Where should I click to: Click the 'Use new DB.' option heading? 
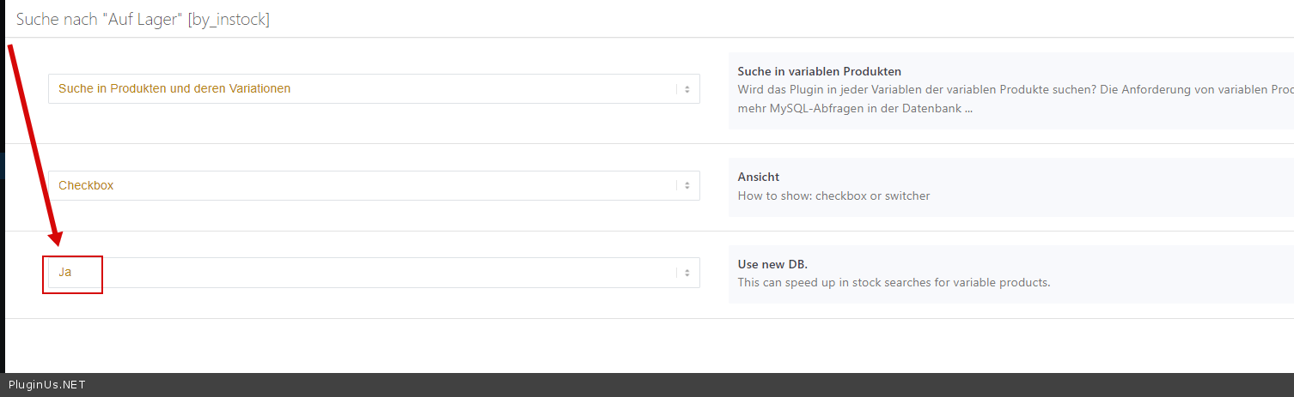[772, 263]
